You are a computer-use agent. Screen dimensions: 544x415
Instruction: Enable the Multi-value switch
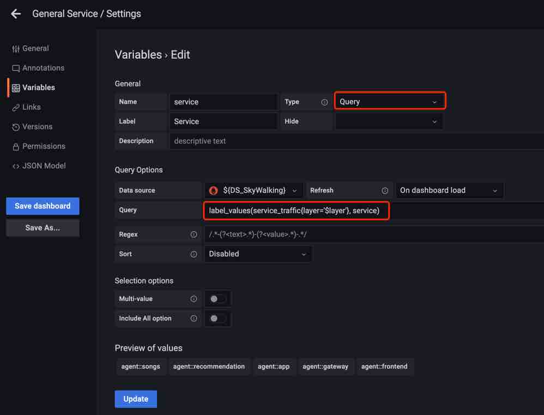pos(217,299)
